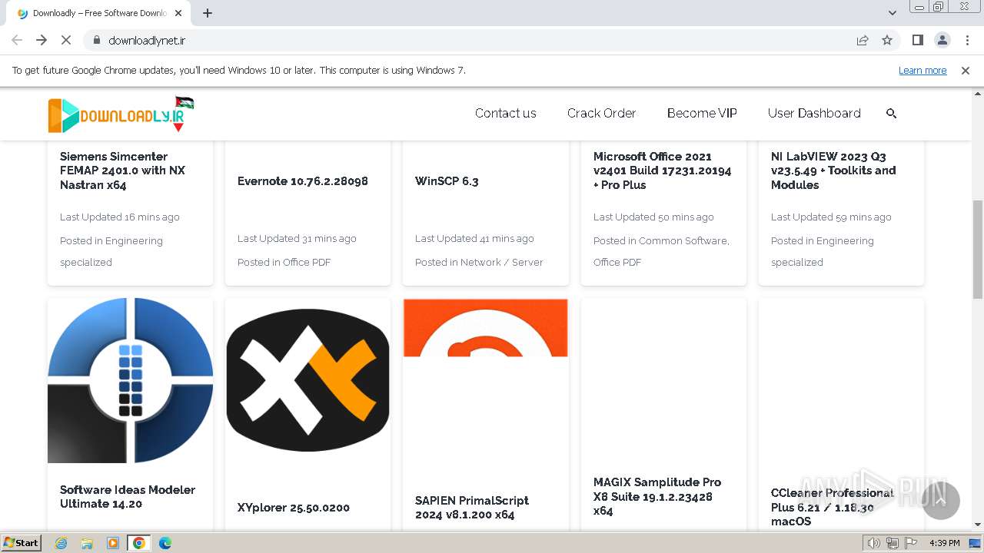The image size is (984, 553).
Task: Click the address bar URL field
Action: click(469, 40)
